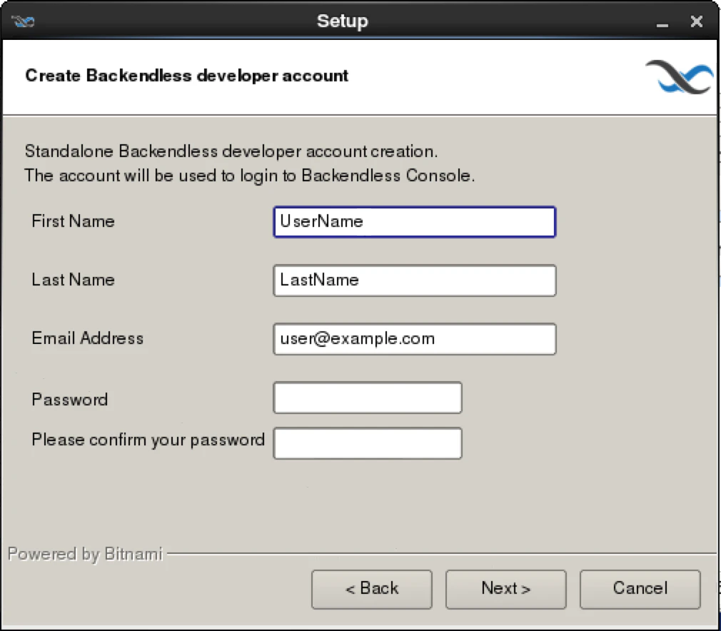Select the Last Name text box
This screenshot has height=631, width=721.
(414, 280)
